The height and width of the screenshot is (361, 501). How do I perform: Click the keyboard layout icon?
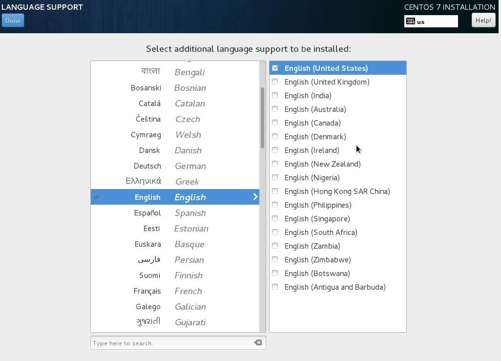click(x=411, y=21)
